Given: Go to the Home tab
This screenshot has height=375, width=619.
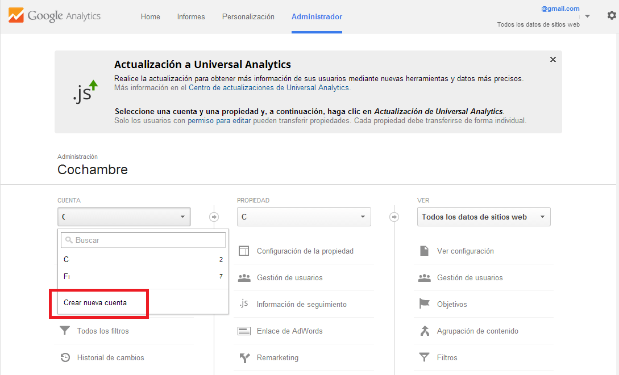Looking at the screenshot, I should 151,16.
